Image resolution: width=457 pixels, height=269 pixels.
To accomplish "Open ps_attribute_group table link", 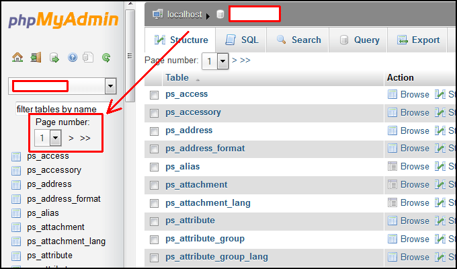I will click(x=205, y=239).
